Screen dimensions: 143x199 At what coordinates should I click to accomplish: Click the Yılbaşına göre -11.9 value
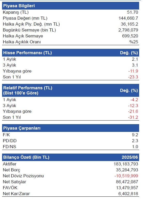coord(133,71)
